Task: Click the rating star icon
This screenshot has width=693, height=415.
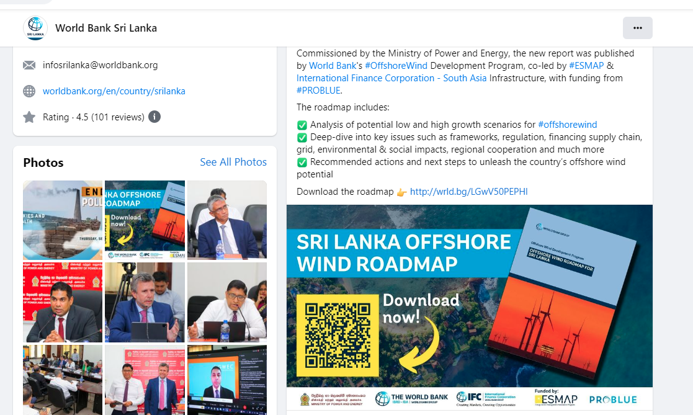Action: [29, 117]
